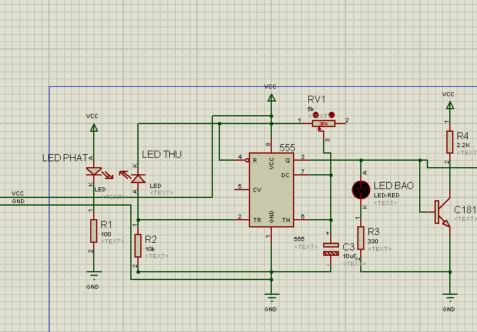Screen dimensions: 477x332
Task: Select the LED THU receiver diode symbol
Action: pos(138,178)
